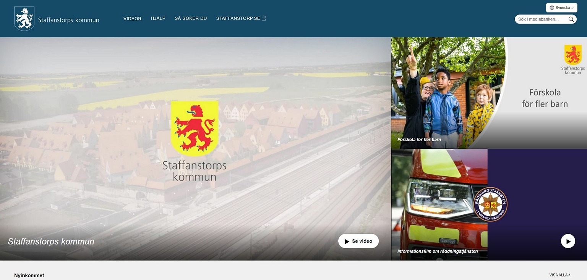
Task: Click the search magnifier icon
Action: 571,19
